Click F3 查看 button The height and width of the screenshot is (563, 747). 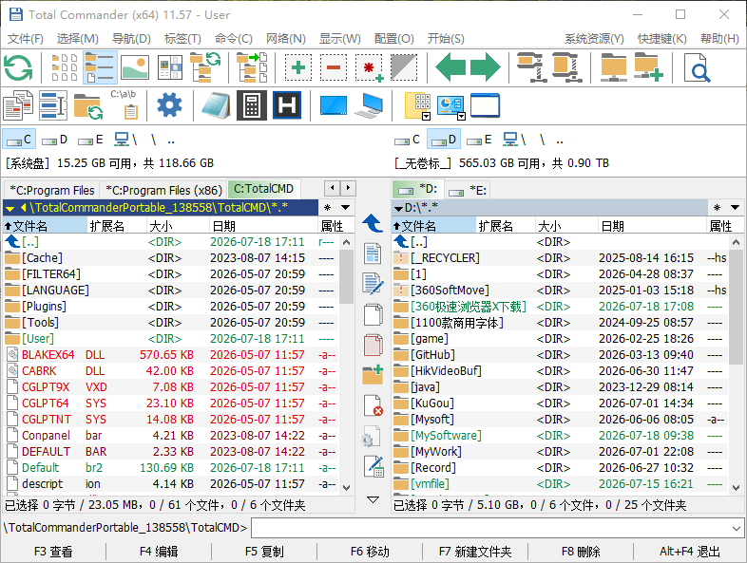click(x=53, y=552)
